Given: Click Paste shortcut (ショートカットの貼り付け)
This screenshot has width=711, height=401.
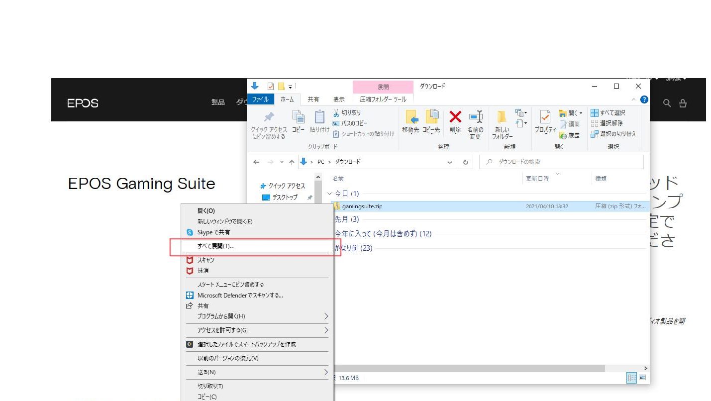Looking at the screenshot, I should pos(363,133).
